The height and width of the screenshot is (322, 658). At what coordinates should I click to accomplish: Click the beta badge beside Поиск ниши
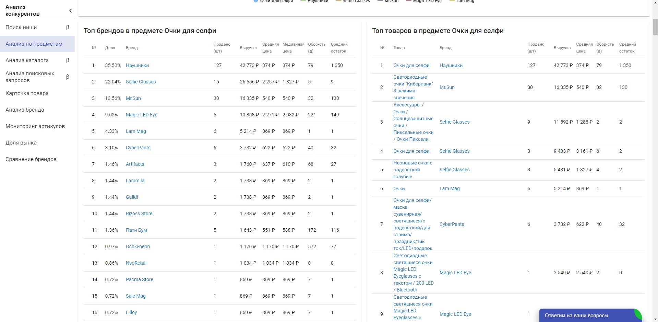[68, 27]
